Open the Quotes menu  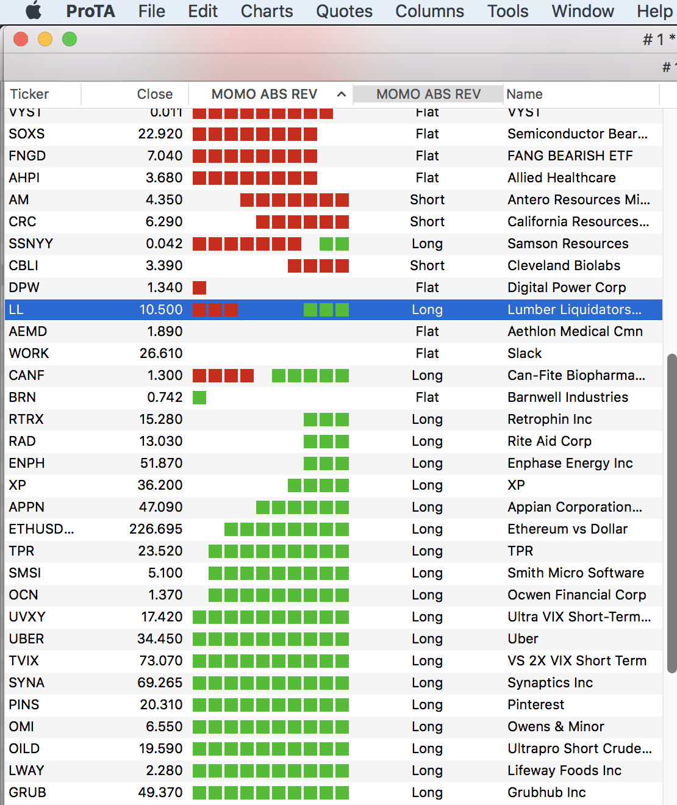click(344, 11)
